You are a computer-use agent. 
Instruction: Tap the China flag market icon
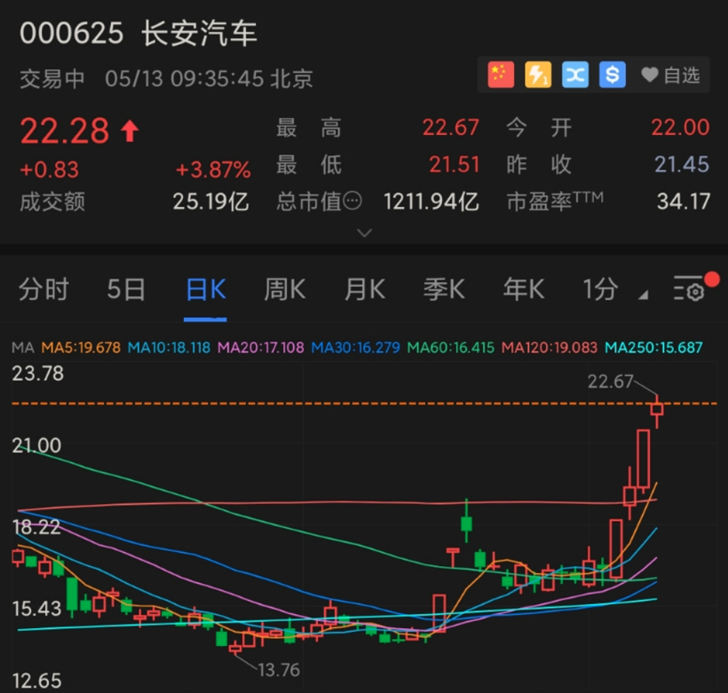pos(501,75)
